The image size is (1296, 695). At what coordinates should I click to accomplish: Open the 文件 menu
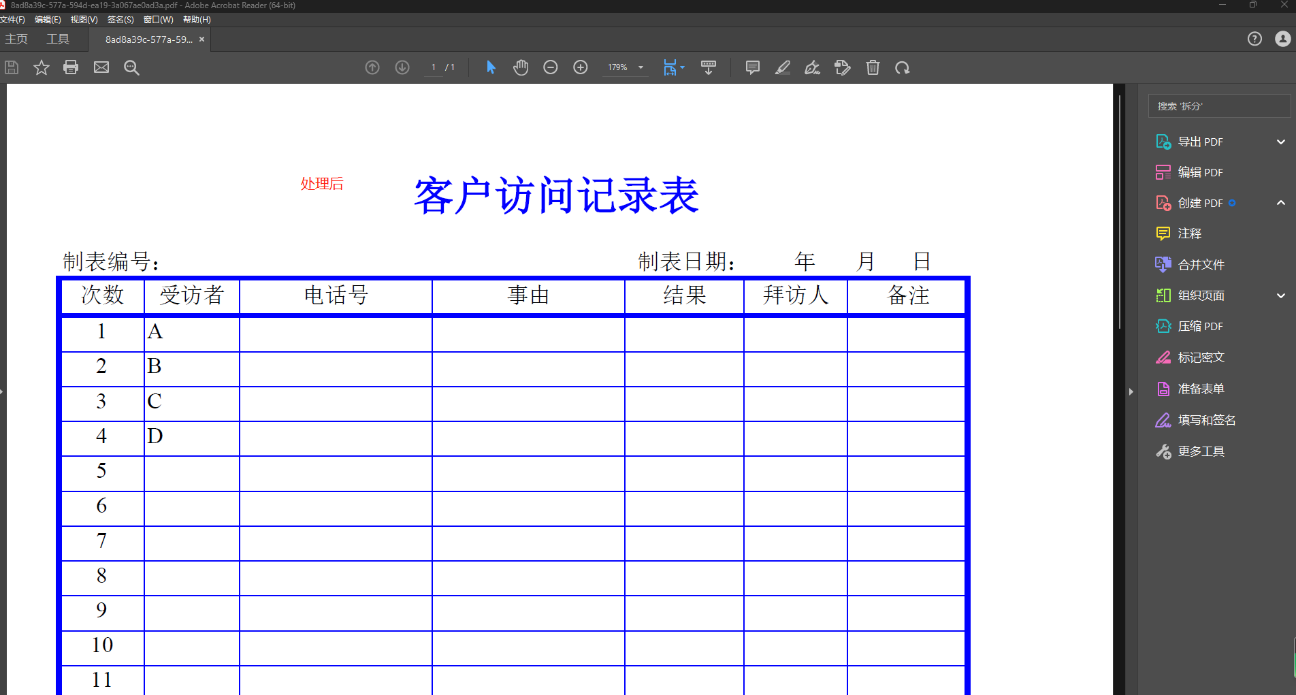point(12,19)
